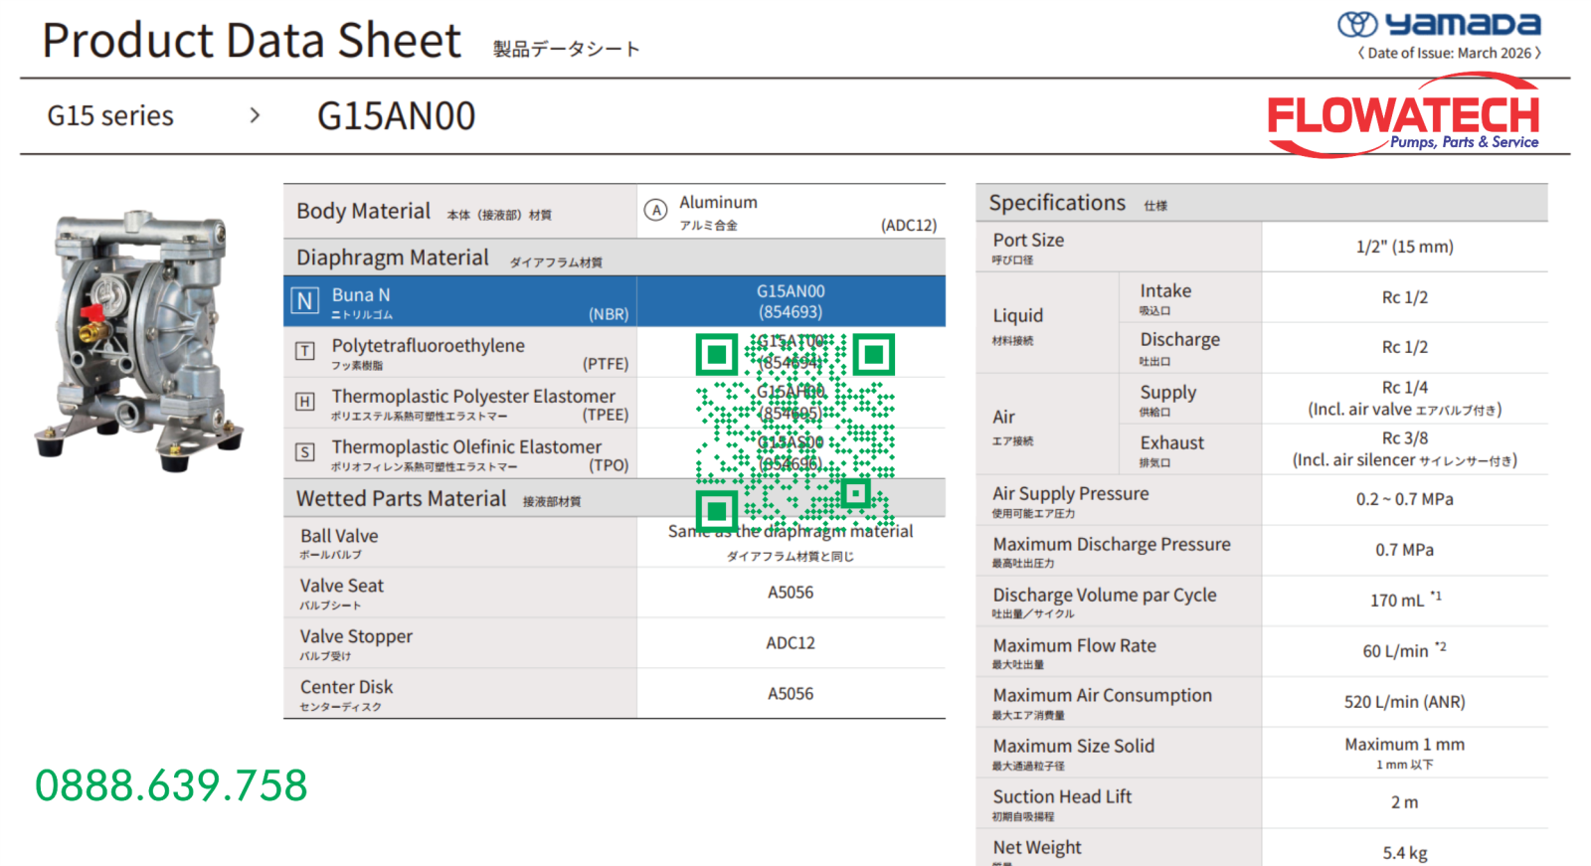The height and width of the screenshot is (866, 1591).
Task: Click phone number 0888.639.758
Action: [171, 785]
